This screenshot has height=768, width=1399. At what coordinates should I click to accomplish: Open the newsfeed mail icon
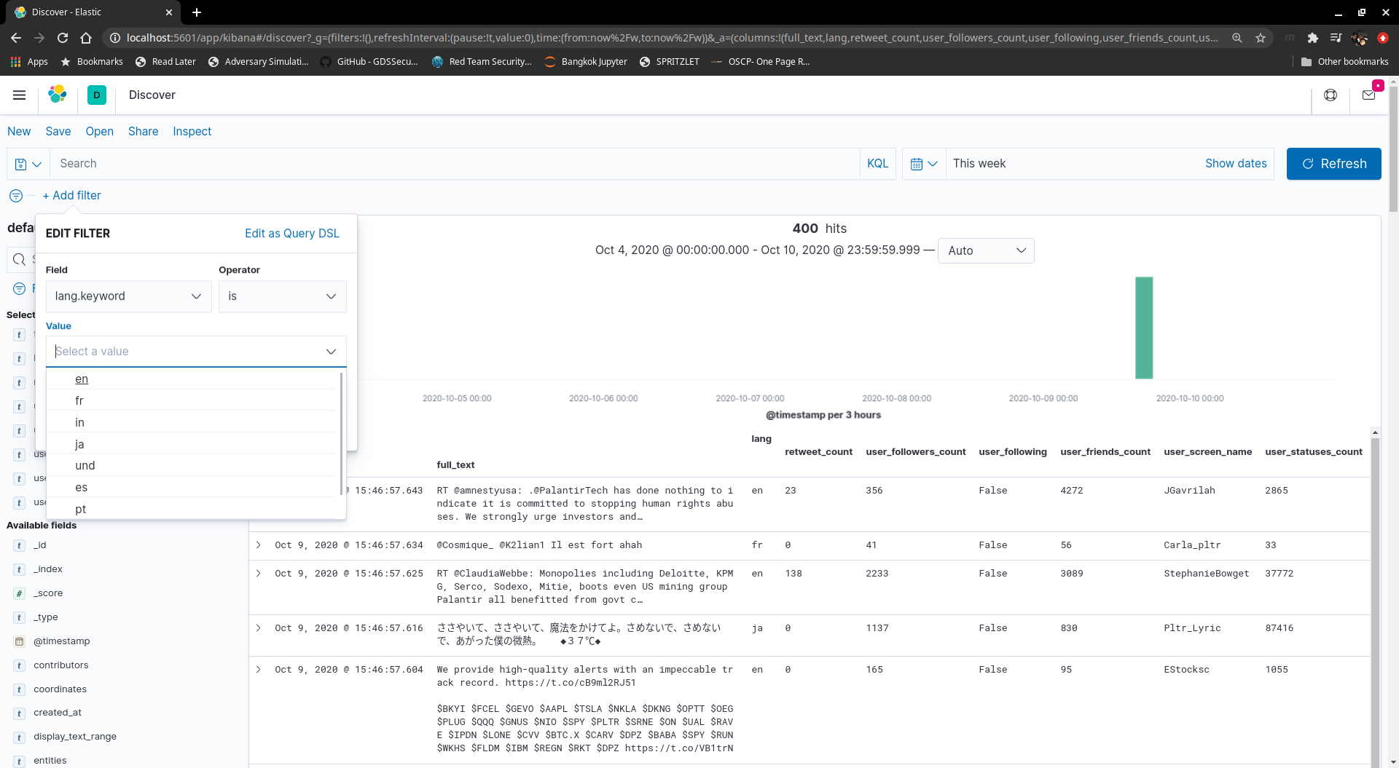(1368, 95)
